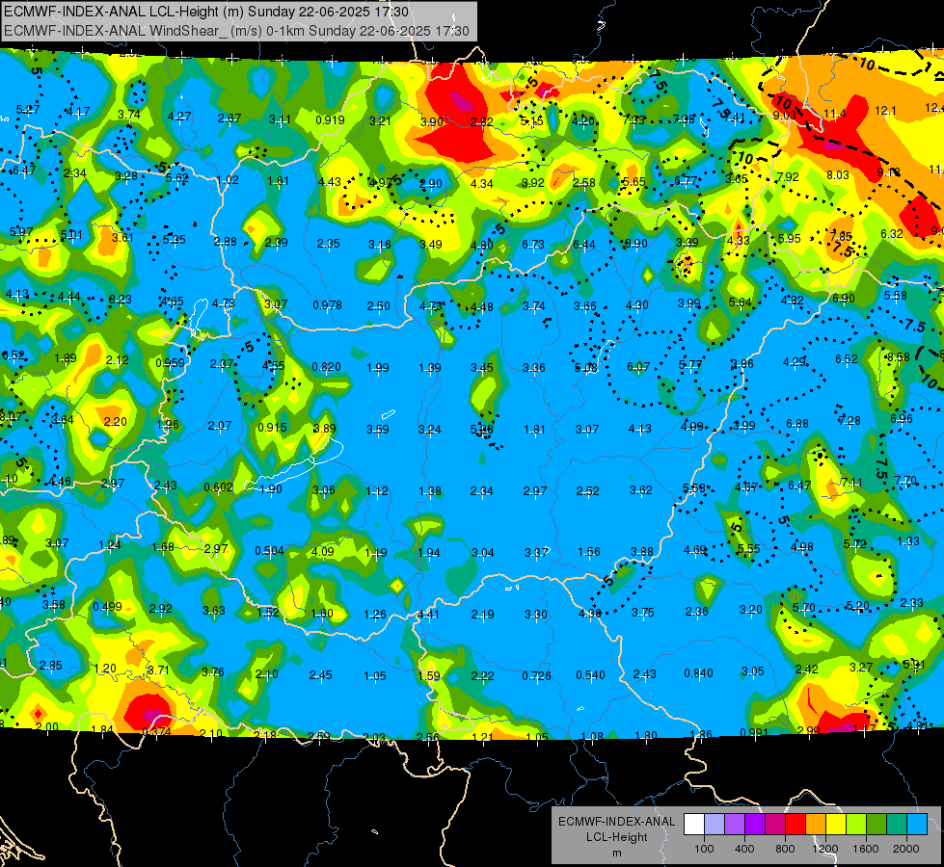The height and width of the screenshot is (867, 944).
Task: Click the '800' legend tick label
Action: [785, 849]
